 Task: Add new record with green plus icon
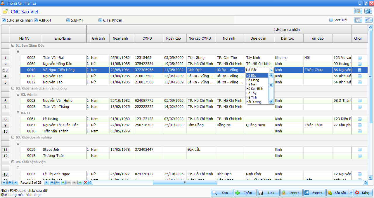[x=63, y=183]
